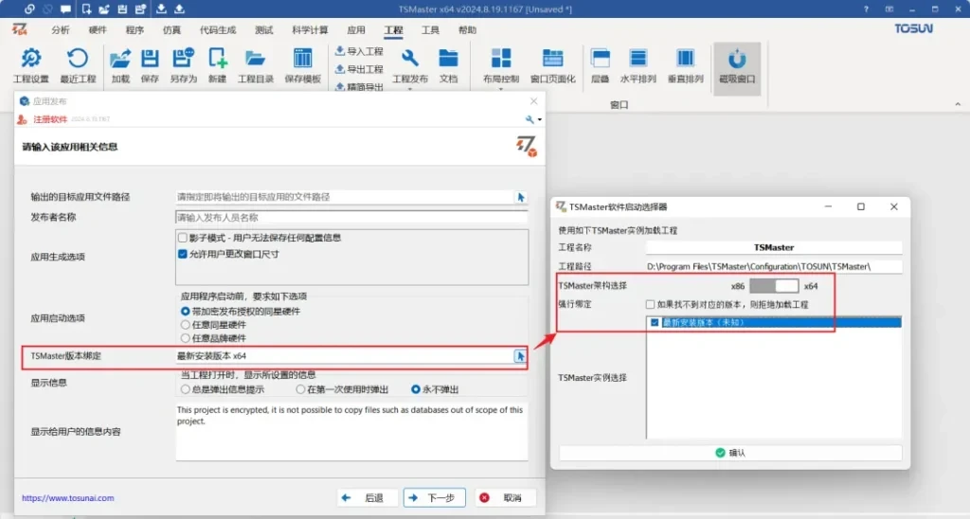Screen dimensions: 970x519
Task: Click the 下一步 next button
Action: [x=434, y=497]
